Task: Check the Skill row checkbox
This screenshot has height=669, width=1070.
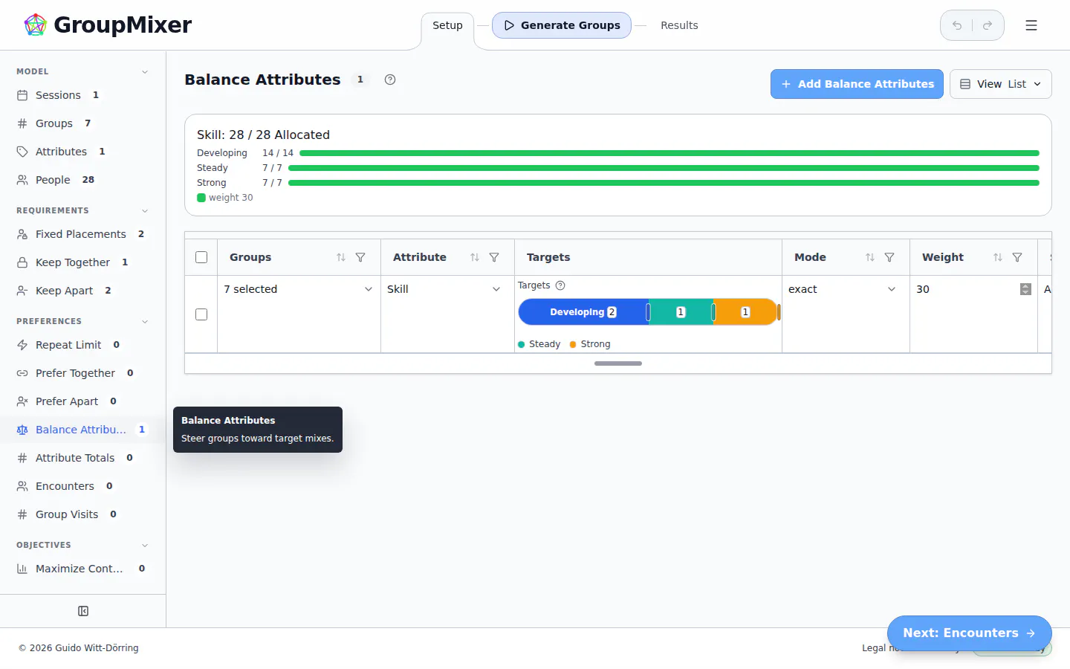Action: click(201, 314)
